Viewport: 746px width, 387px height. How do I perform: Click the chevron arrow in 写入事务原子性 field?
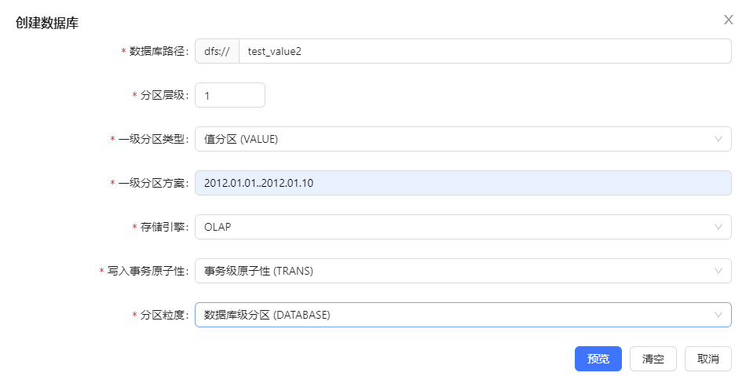[x=718, y=271]
